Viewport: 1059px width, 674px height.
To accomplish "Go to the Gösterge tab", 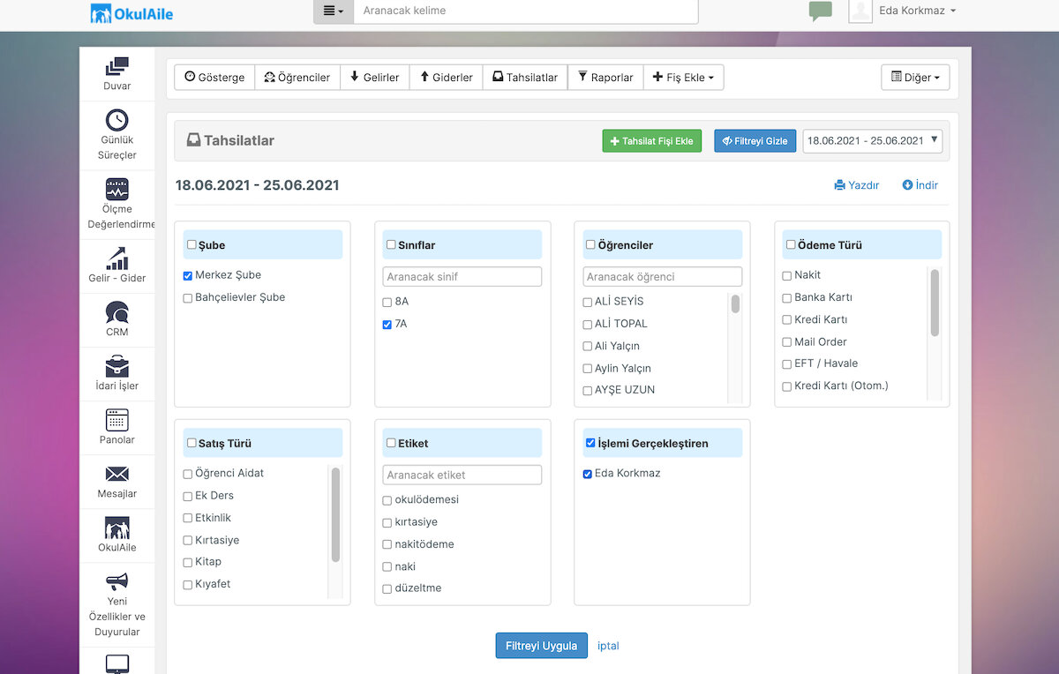I will click(x=214, y=78).
